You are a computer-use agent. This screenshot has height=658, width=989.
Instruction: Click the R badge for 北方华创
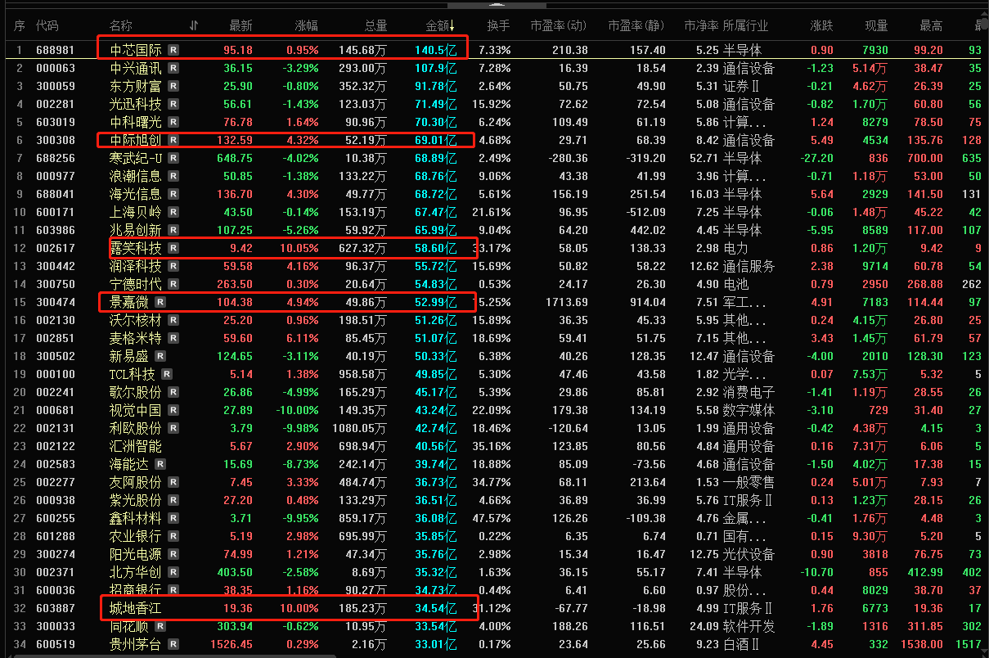click(173, 572)
